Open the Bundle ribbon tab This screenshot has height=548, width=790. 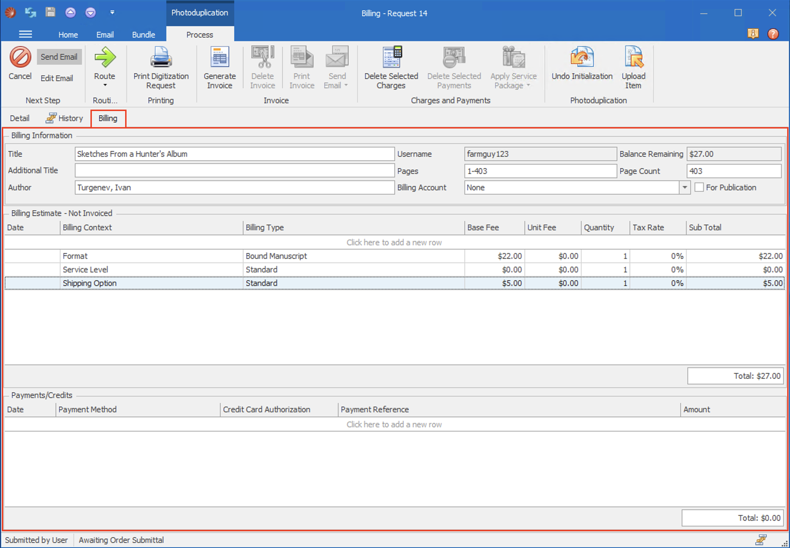(x=143, y=34)
